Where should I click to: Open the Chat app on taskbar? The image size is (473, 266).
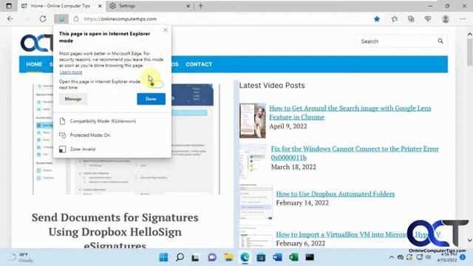pyautogui.click(x=212, y=257)
